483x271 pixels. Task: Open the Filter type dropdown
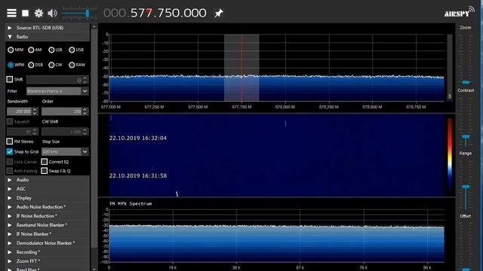point(57,91)
